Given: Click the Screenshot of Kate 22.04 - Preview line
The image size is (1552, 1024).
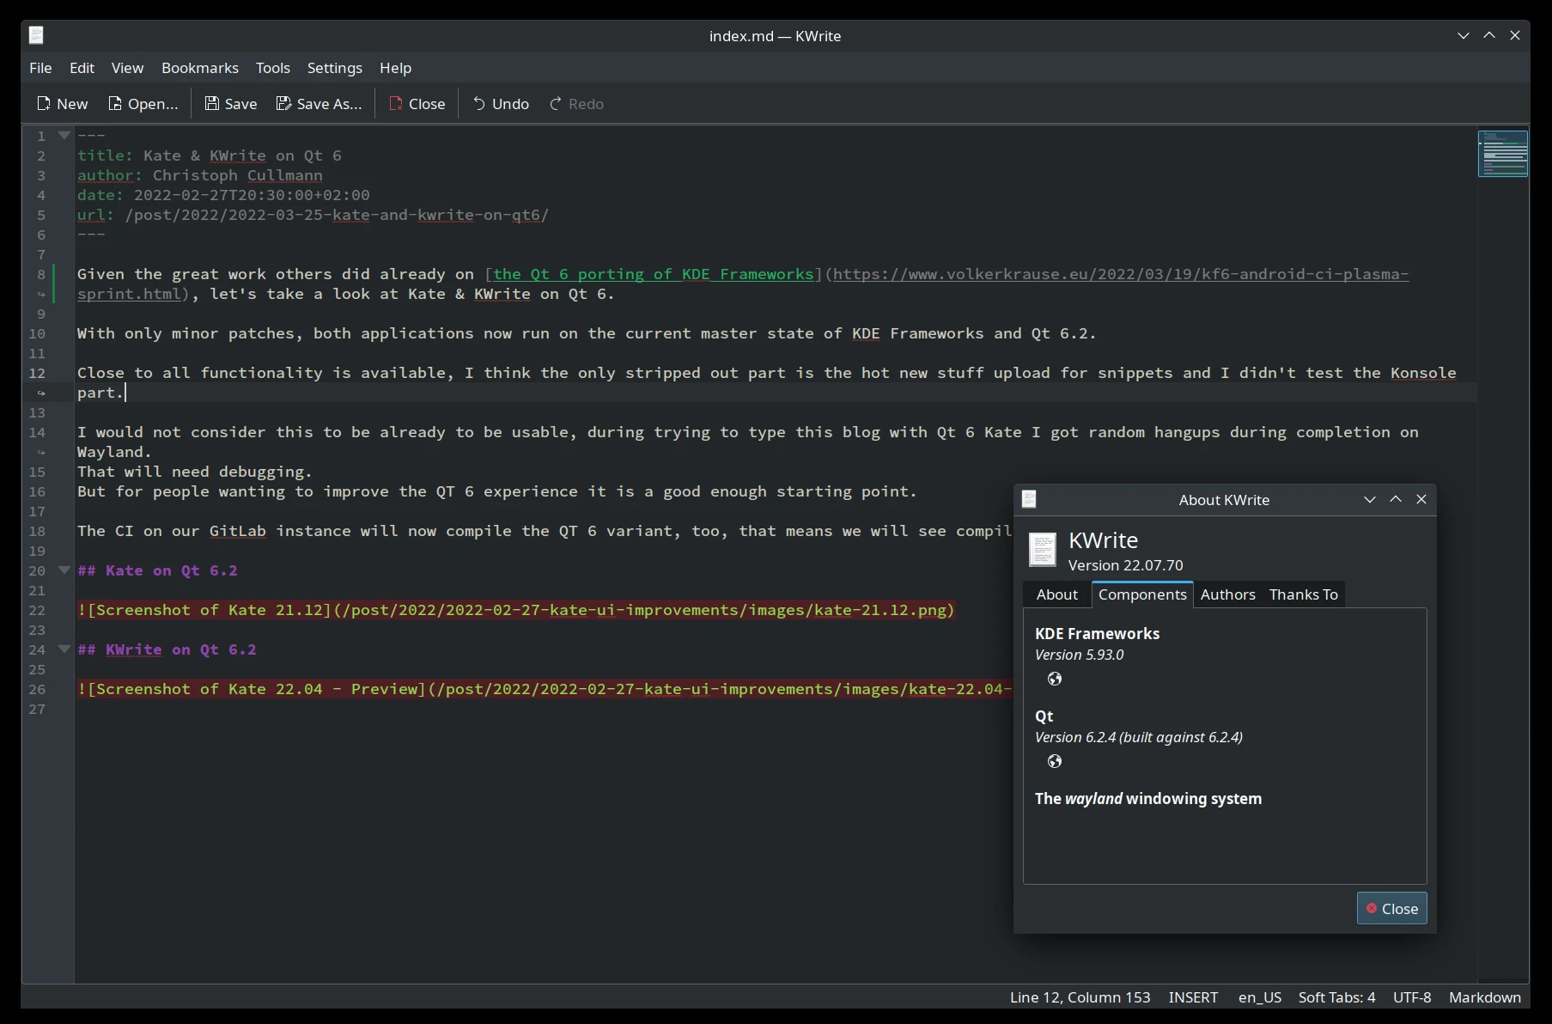Looking at the screenshot, I should click(545, 689).
